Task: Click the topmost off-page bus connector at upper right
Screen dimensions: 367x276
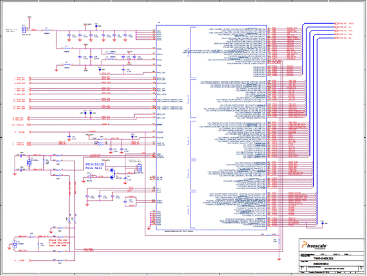Action: (337, 23)
